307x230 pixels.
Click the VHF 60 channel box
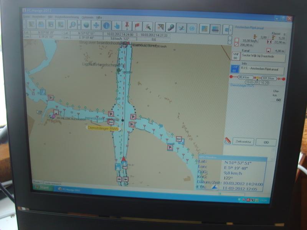235,56
